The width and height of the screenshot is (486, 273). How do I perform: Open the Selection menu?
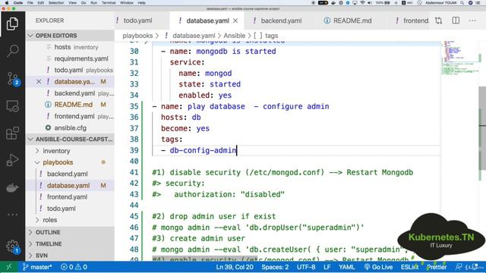click(x=56, y=3)
